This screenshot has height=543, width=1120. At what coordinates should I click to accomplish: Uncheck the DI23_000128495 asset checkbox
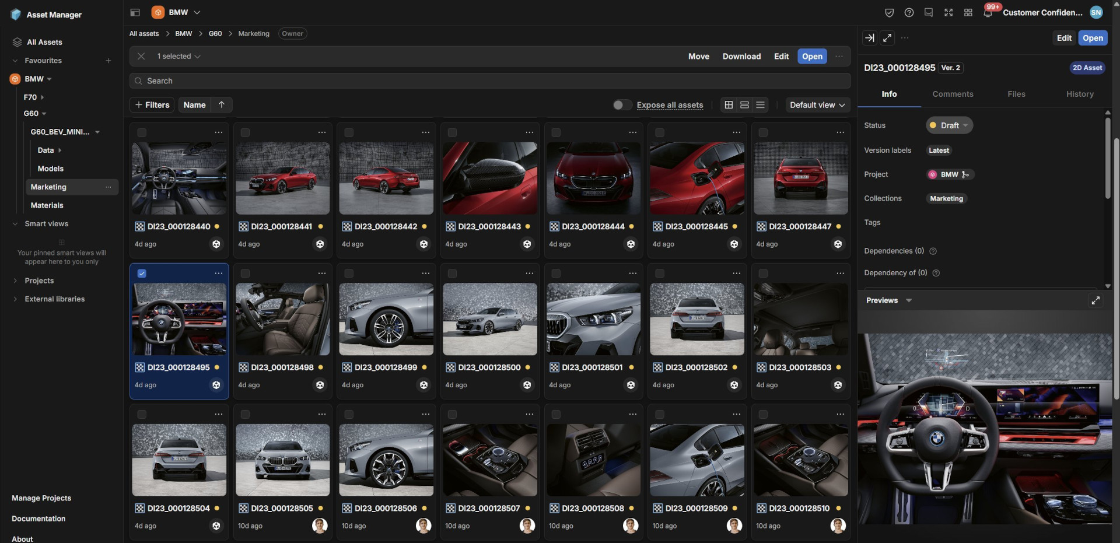pyautogui.click(x=142, y=274)
